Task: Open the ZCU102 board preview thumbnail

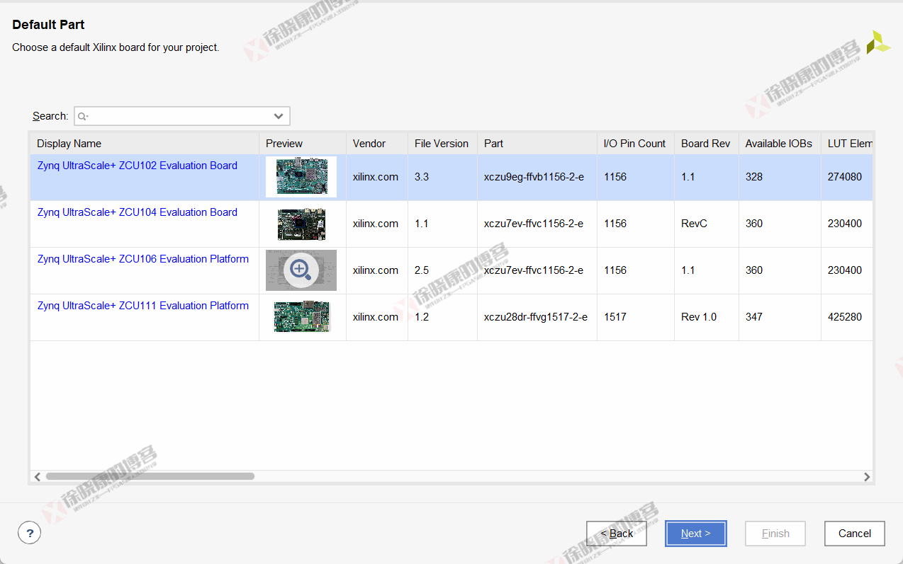Action: pos(301,177)
